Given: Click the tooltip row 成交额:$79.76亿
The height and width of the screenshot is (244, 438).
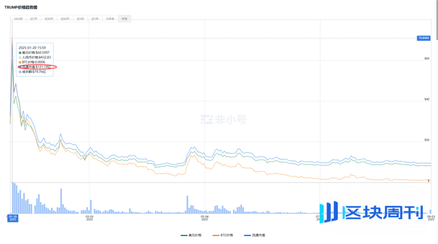Looking at the screenshot, I should point(32,72).
